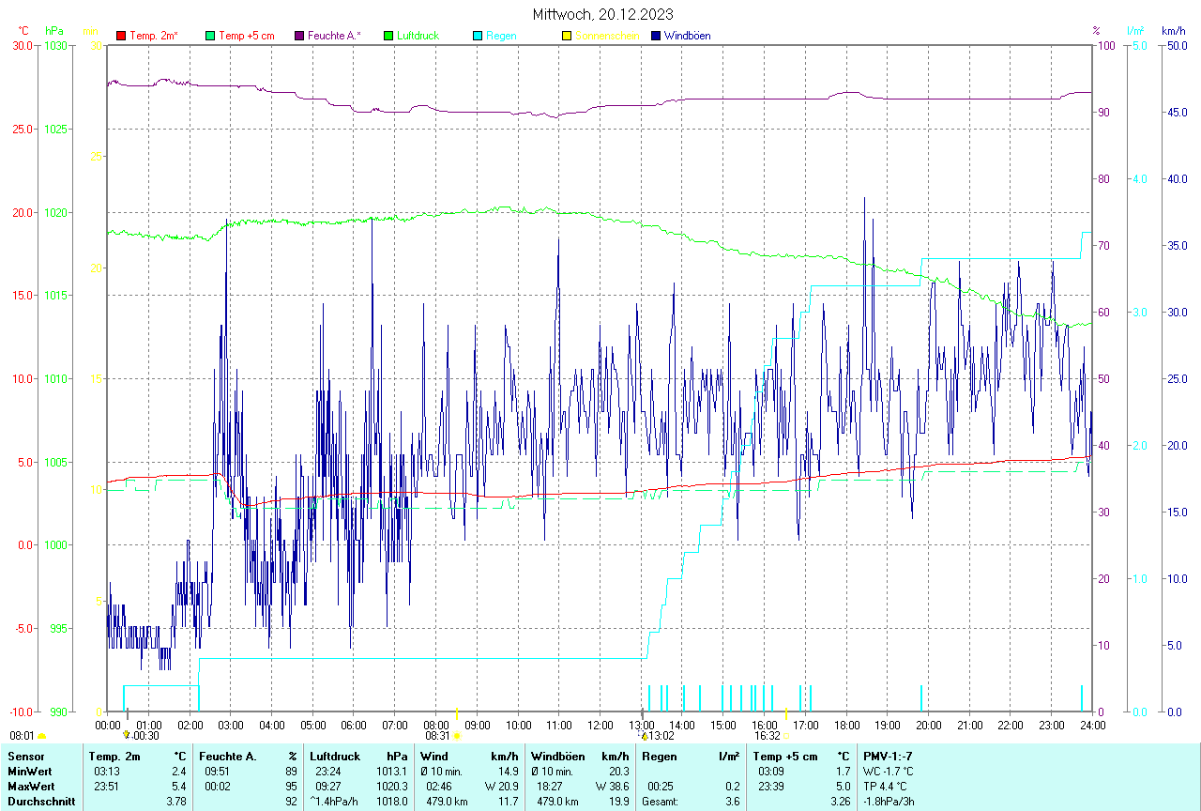Click the sun icon next to 08:01
The width and height of the screenshot is (1201, 811).
[41, 737]
